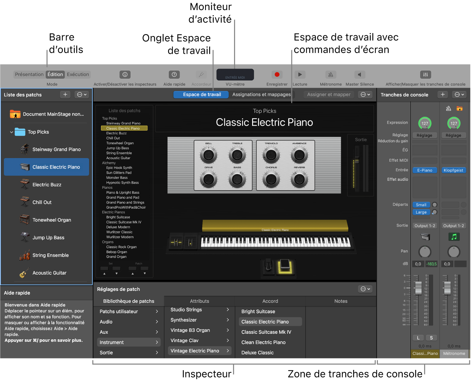
Task: Select Classic Suitcase Mk IV in the Accord column
Action: (267, 332)
